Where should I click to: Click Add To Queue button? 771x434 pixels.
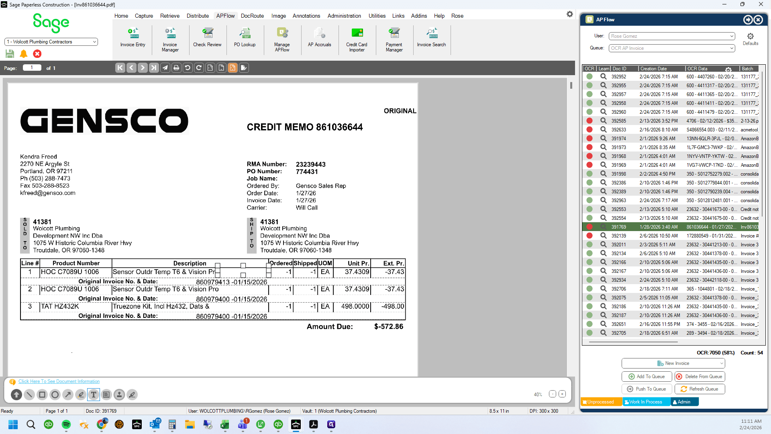click(647, 377)
